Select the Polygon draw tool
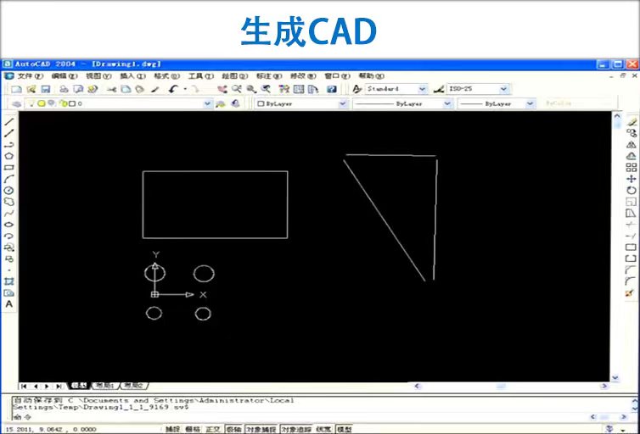 click(x=9, y=156)
